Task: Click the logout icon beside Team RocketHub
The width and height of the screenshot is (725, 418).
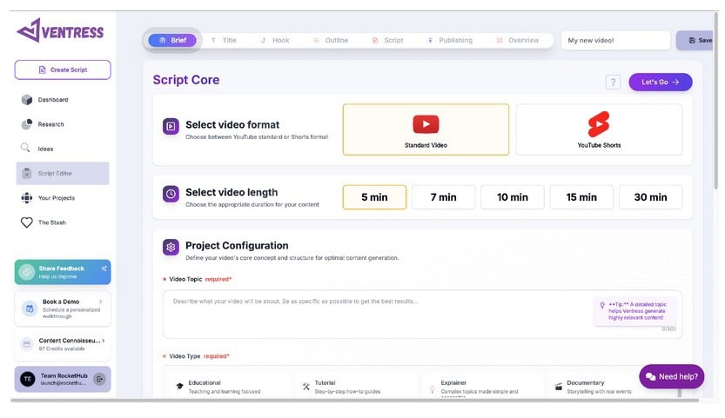Action: (x=99, y=379)
